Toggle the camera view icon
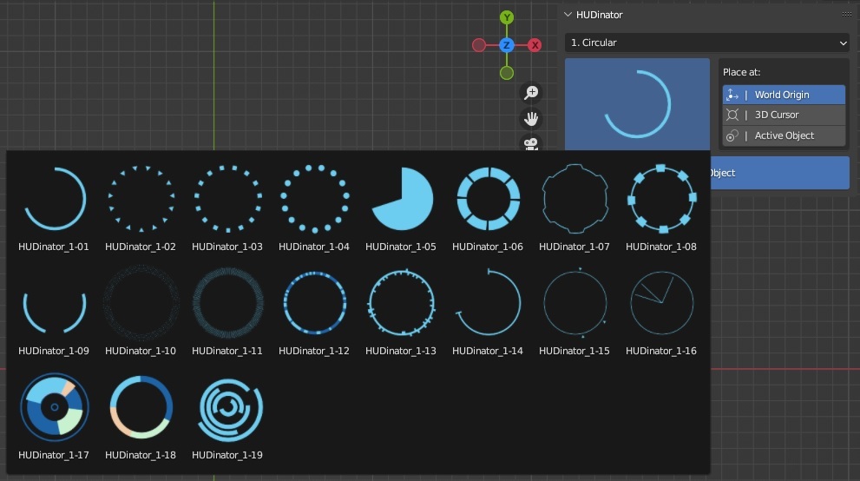The width and height of the screenshot is (860, 481). [531, 142]
